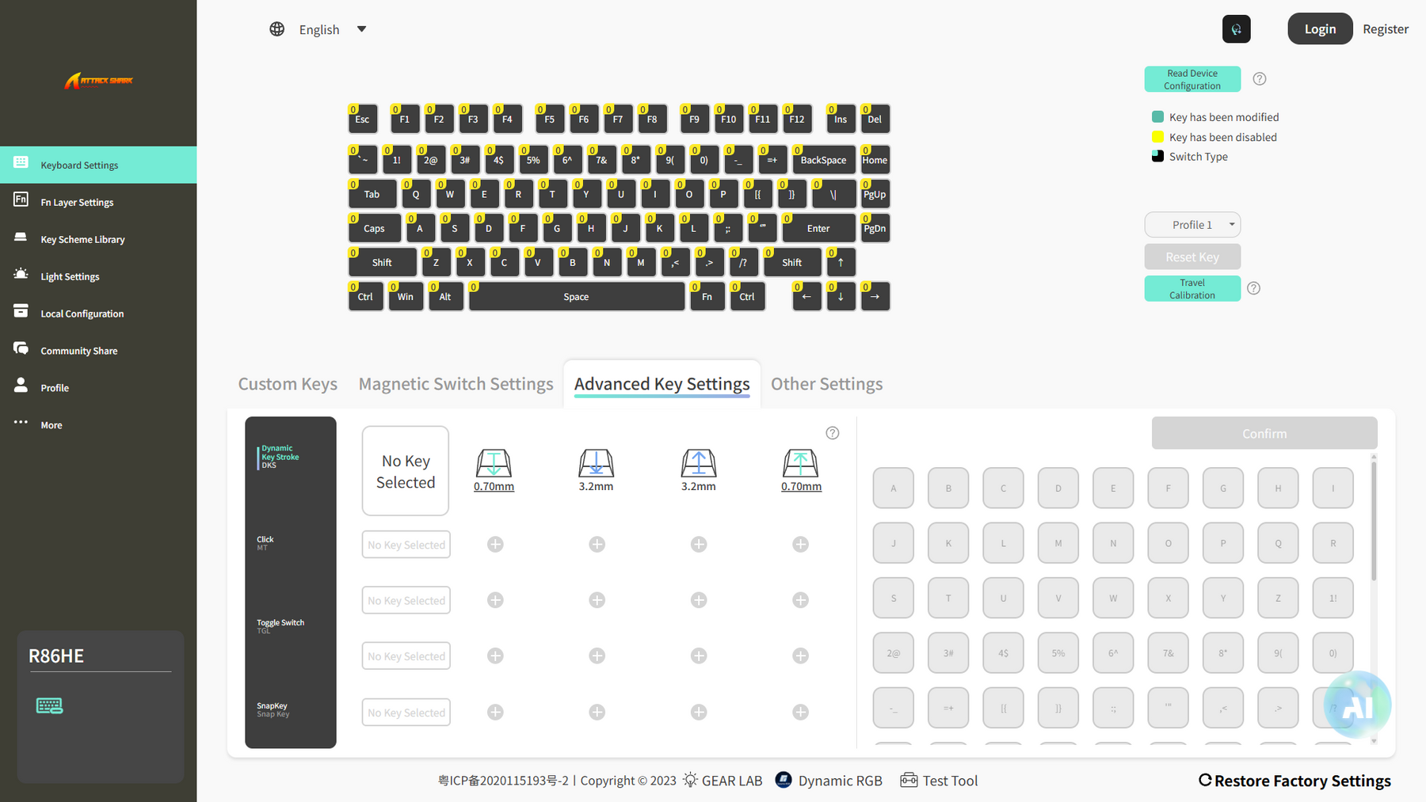This screenshot has width=1426, height=802.
Task: Click the floating AI assistant bubble
Action: pyautogui.click(x=1357, y=705)
